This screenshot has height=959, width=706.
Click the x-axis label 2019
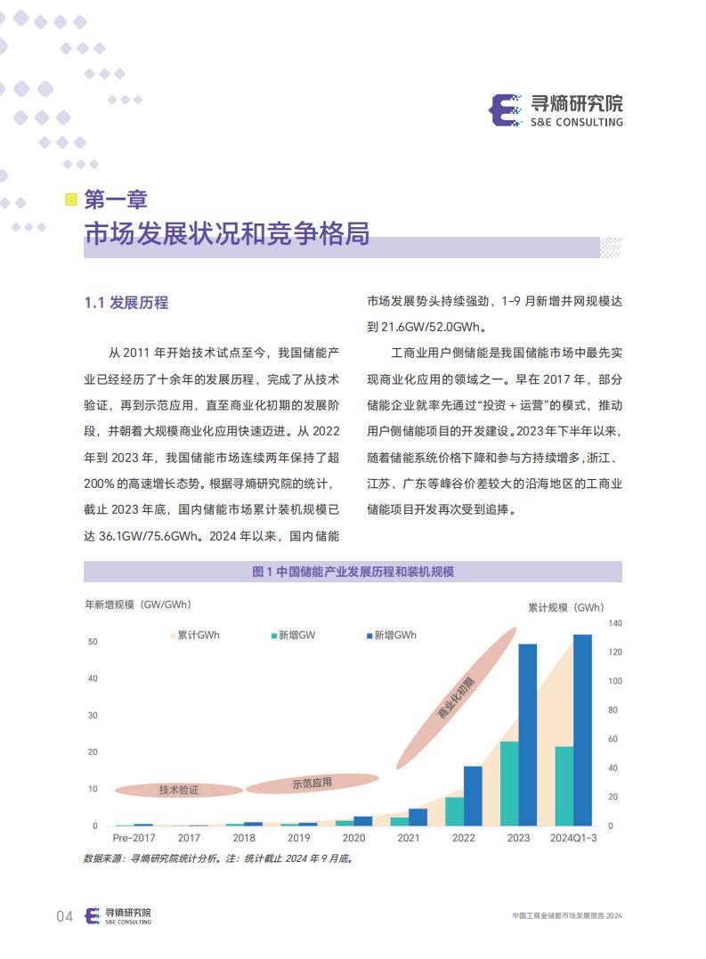click(299, 838)
